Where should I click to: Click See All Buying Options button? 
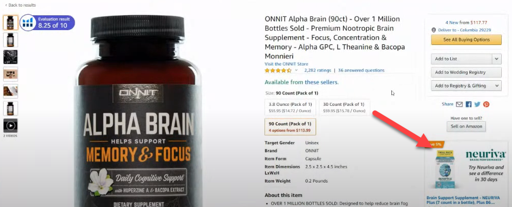[x=466, y=39]
